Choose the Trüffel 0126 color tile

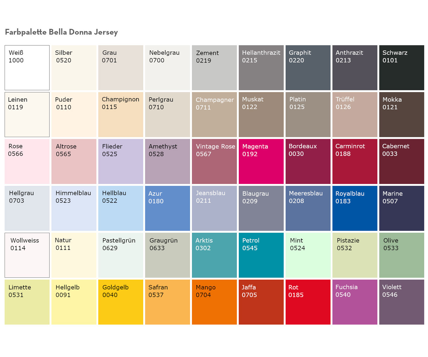coord(355,115)
